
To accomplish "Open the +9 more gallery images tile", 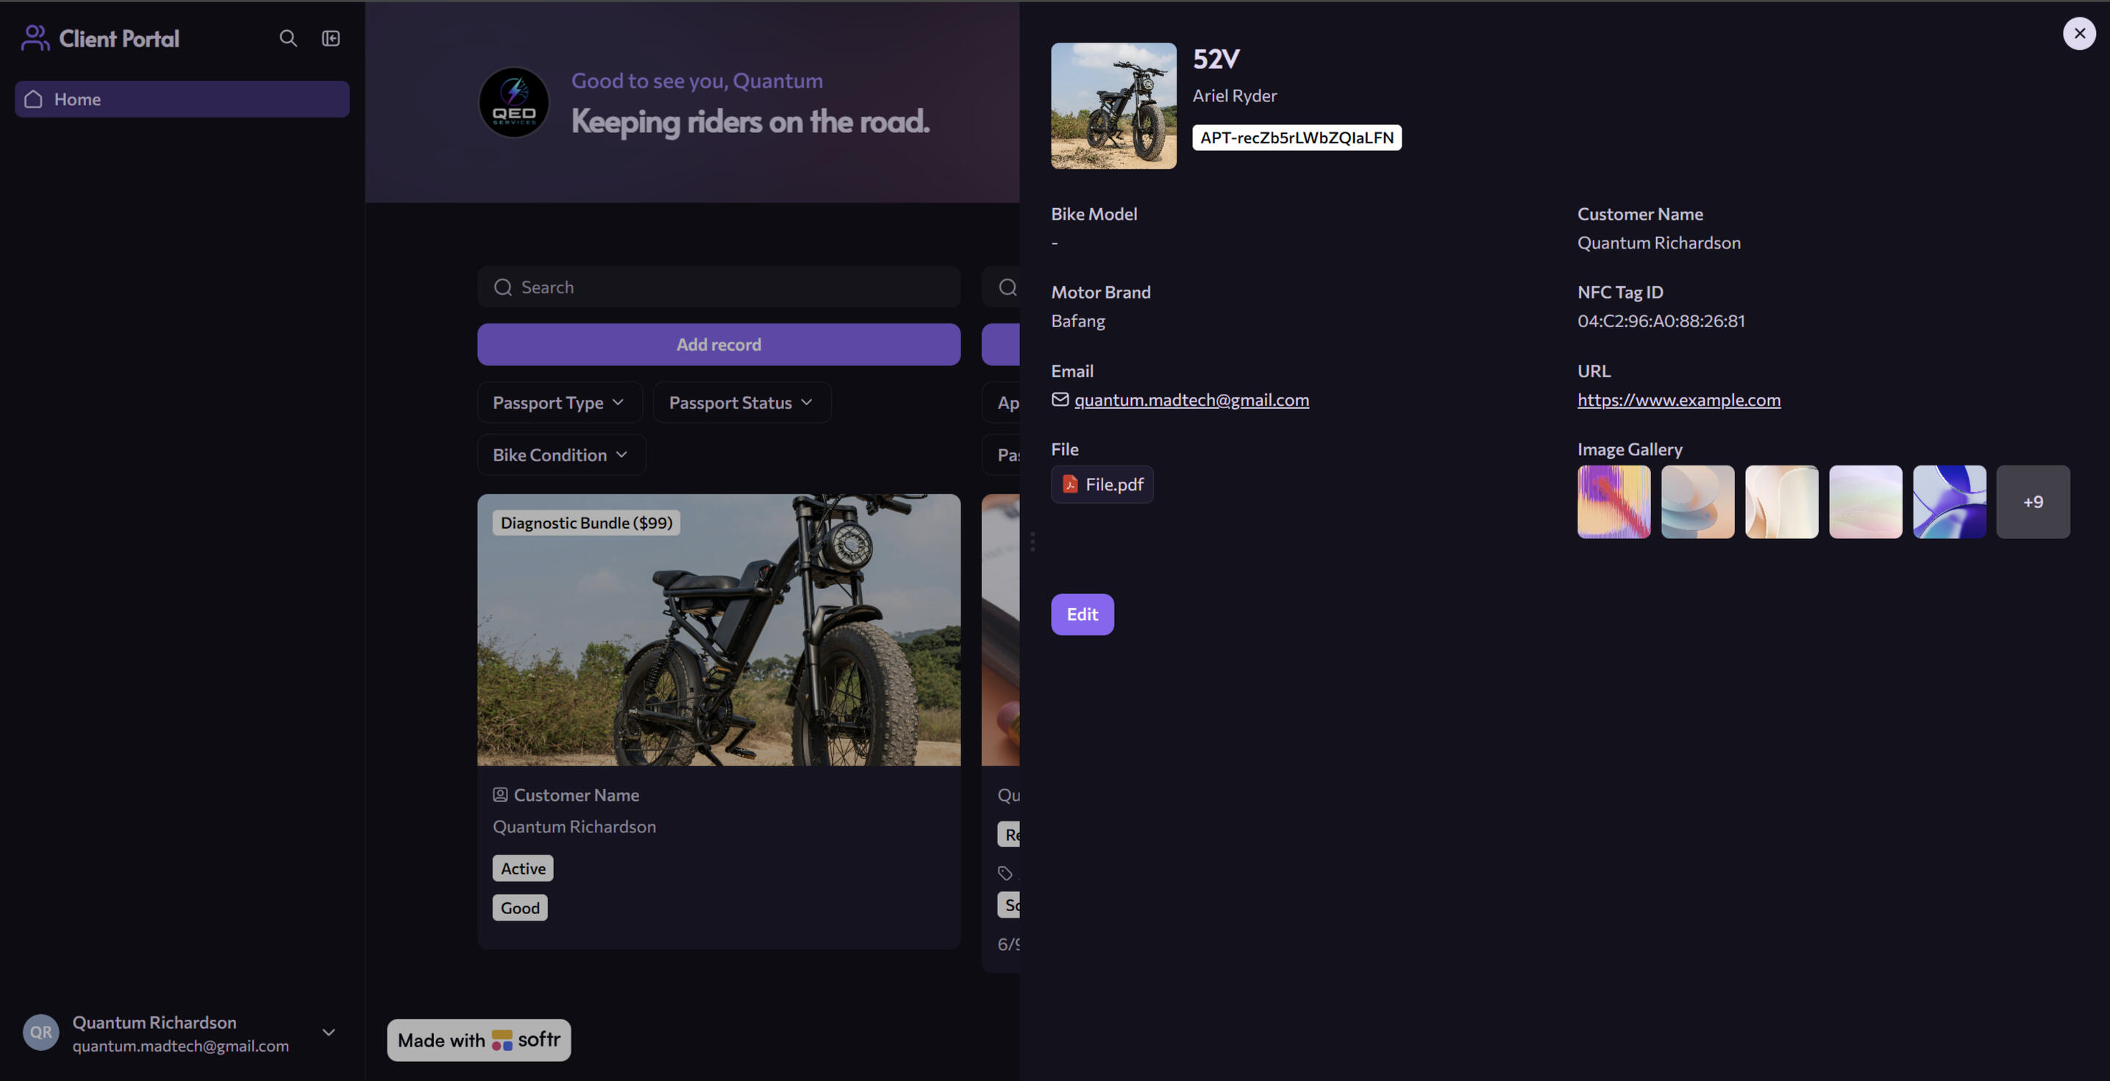I will pyautogui.click(x=2033, y=502).
